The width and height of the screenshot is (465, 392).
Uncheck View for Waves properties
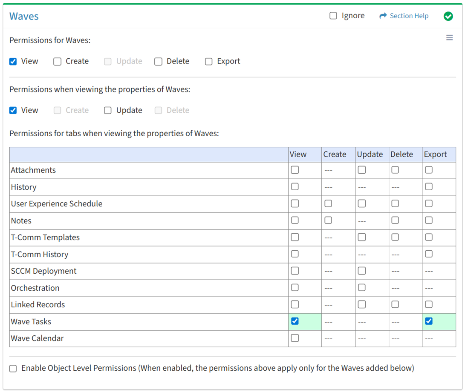pyautogui.click(x=13, y=110)
